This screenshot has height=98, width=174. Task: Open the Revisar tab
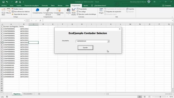click(60, 5)
